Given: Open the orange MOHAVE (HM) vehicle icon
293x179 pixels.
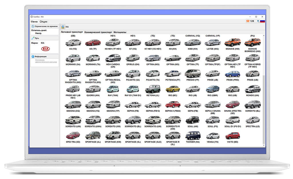Looking at the screenshot, I should click(232, 42).
